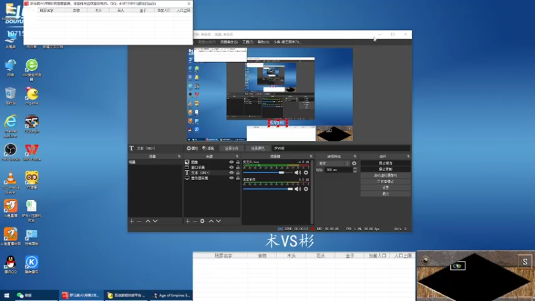Open the yellow Pac-Man cngame desktop icon
535x301 pixels.
pyautogui.click(x=31, y=96)
